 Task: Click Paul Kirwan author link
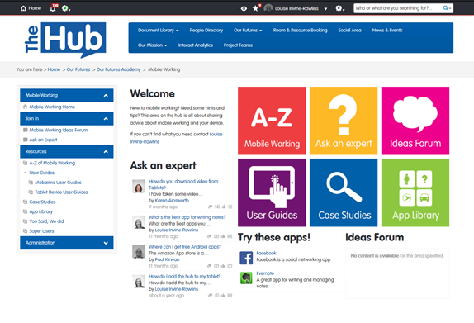click(x=167, y=259)
